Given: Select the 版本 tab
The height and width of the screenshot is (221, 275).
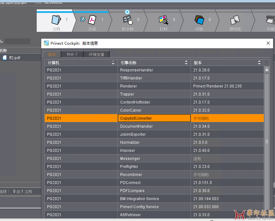Looking at the screenshot, I should pos(52,54).
